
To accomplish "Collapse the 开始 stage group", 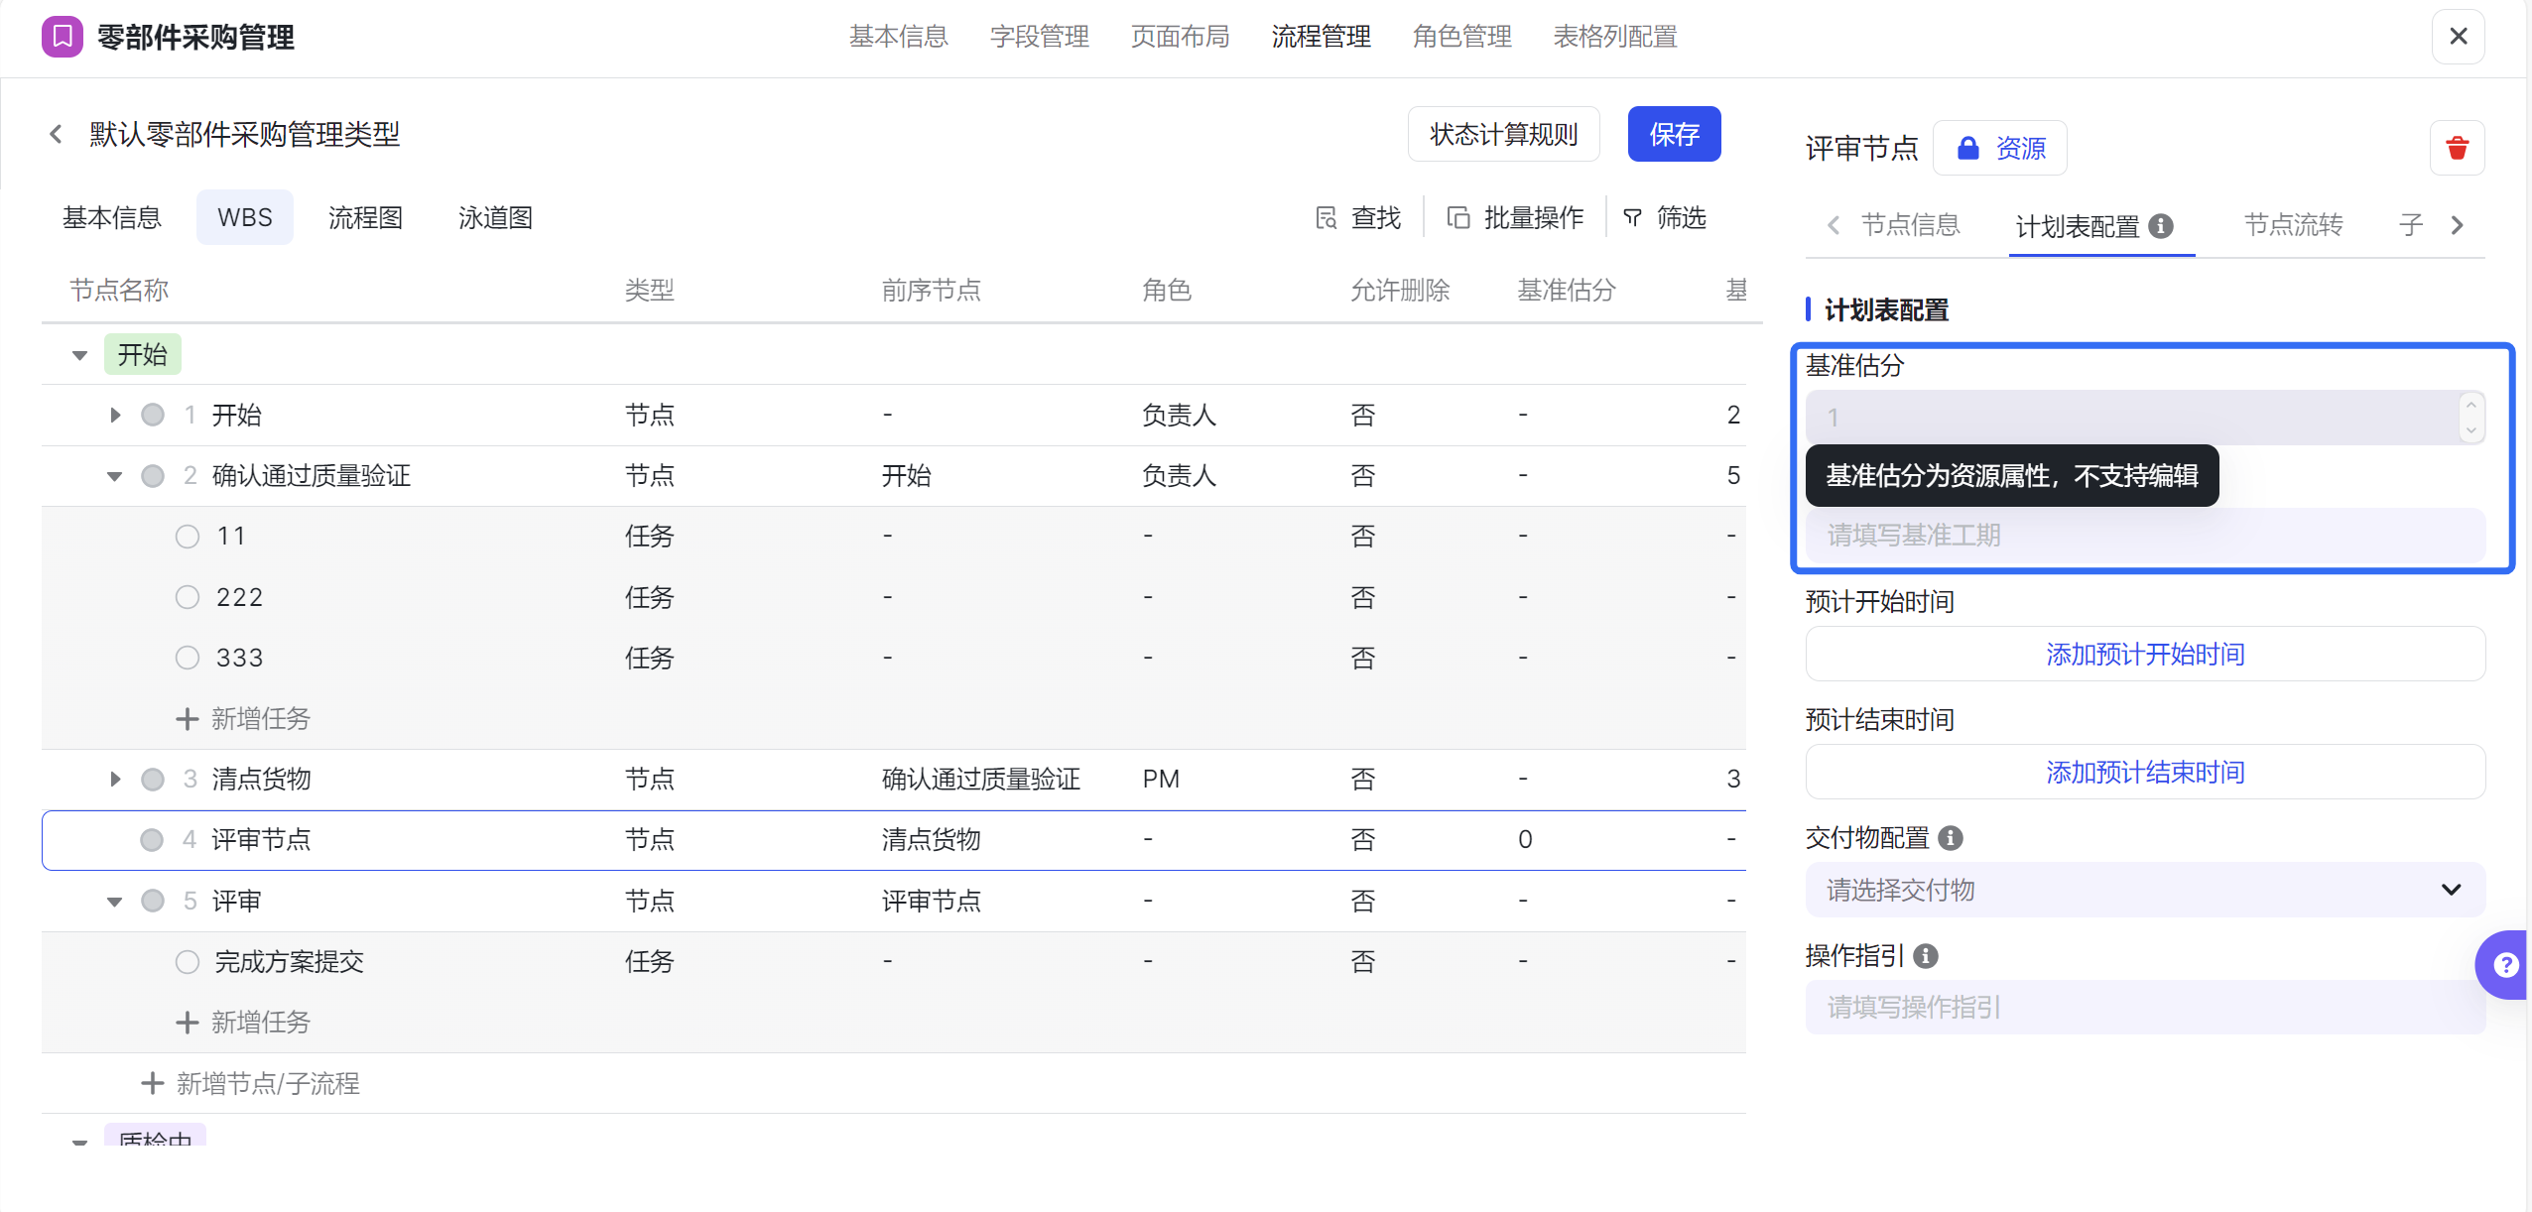I will tap(80, 355).
